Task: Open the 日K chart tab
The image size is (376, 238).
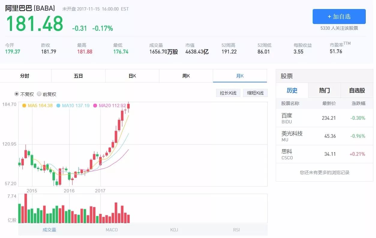Action: pos(132,76)
